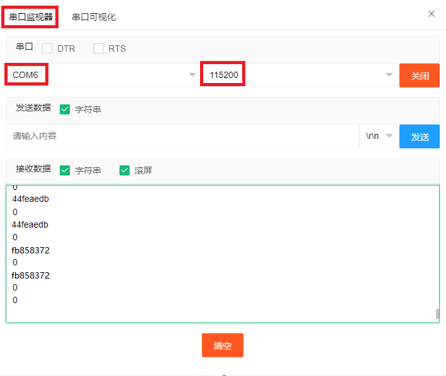Enable the RTS checkbox
Screen dimensions: 446x376
pyautogui.click(x=99, y=48)
